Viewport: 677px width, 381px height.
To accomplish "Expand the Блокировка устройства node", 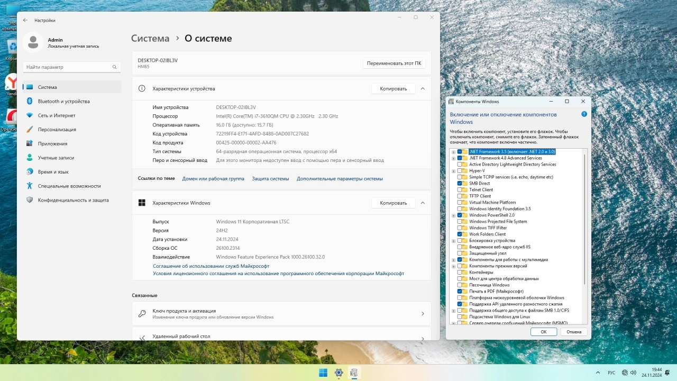I will [454, 241].
